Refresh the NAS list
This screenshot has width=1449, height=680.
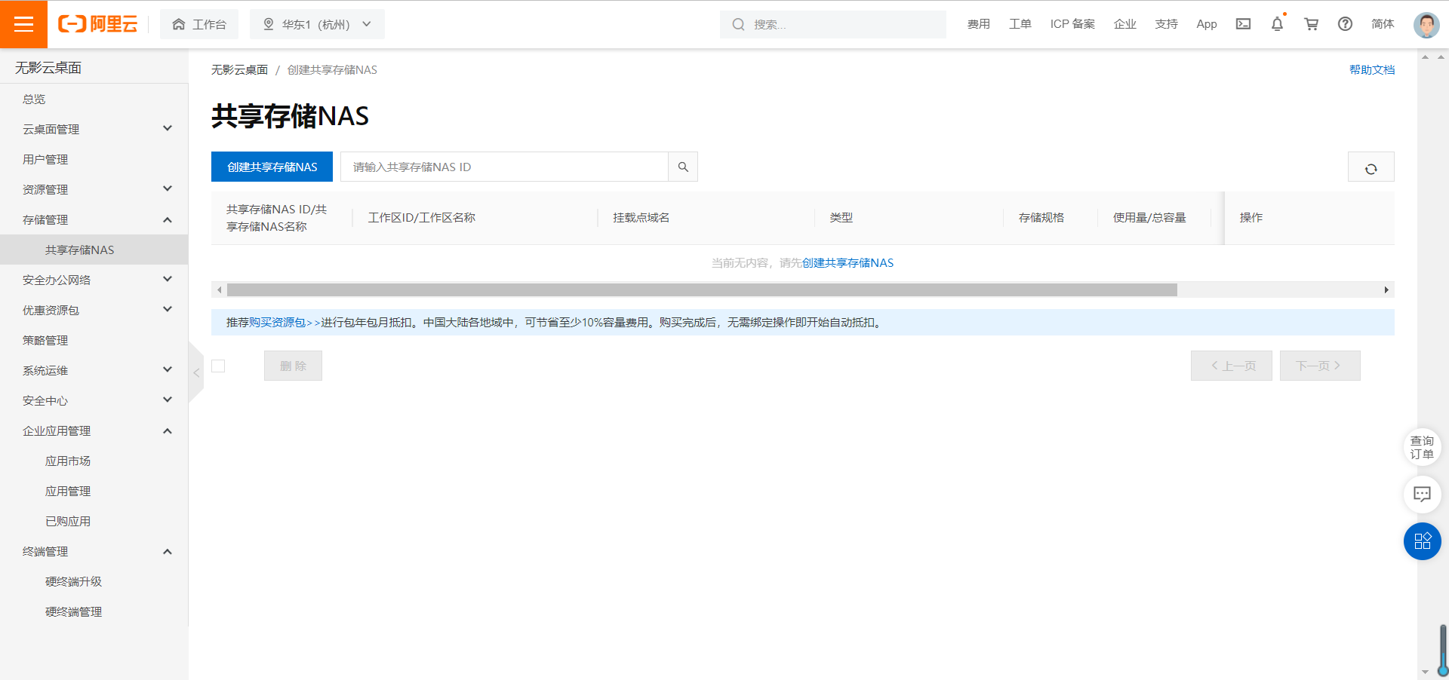(x=1371, y=167)
